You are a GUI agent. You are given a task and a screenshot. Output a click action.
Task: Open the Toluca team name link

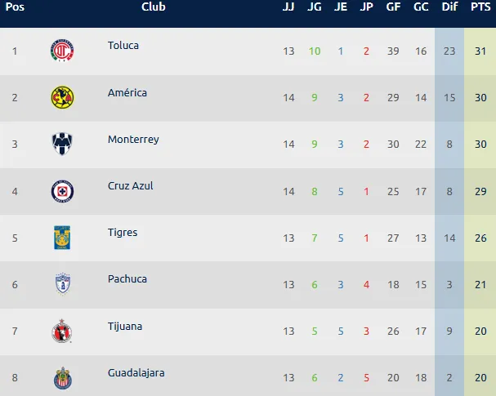click(x=123, y=46)
